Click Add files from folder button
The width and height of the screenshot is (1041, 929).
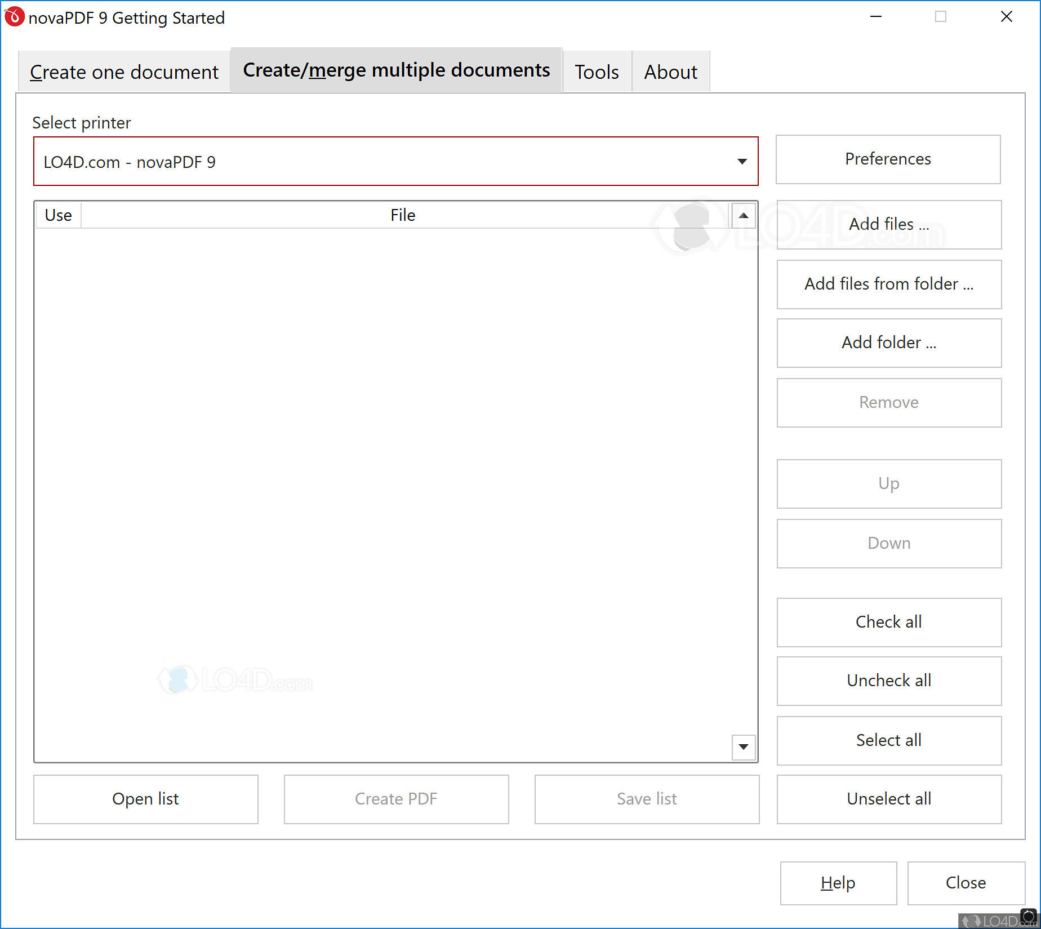[889, 285]
